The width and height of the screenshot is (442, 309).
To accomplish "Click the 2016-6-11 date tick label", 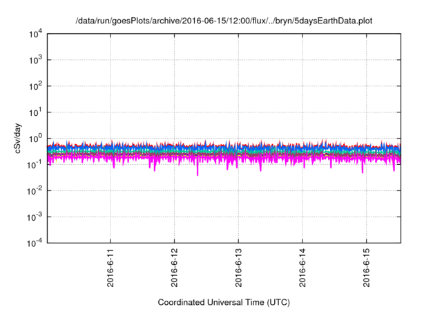I will 110,268.
